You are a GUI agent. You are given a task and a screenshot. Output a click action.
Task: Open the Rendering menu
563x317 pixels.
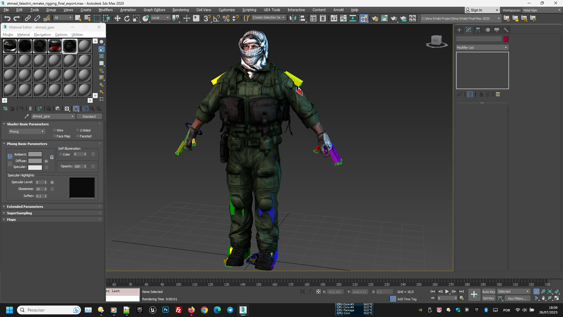tap(180, 10)
